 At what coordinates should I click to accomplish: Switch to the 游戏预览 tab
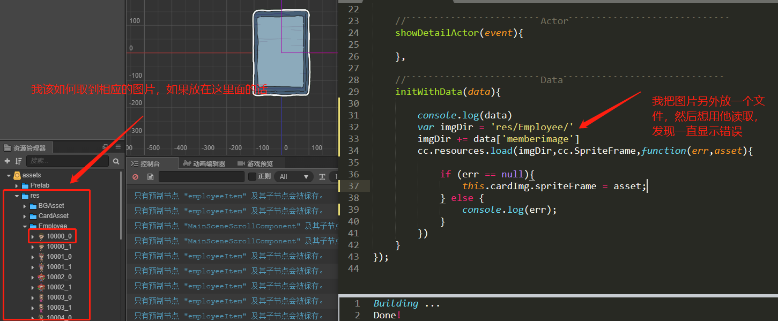pyautogui.click(x=256, y=163)
